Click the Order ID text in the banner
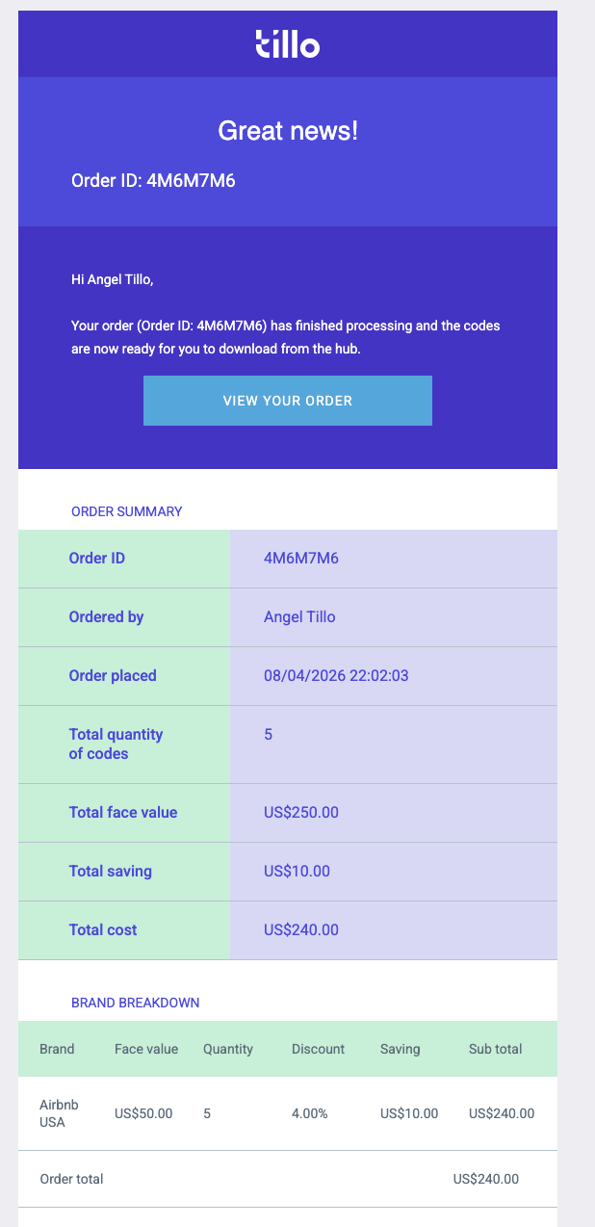 pos(153,179)
